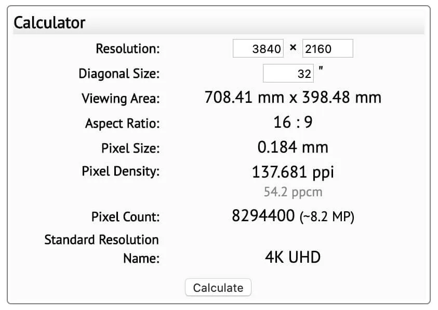Click the Pixel Size label
438x310 pixels.
click(x=130, y=149)
